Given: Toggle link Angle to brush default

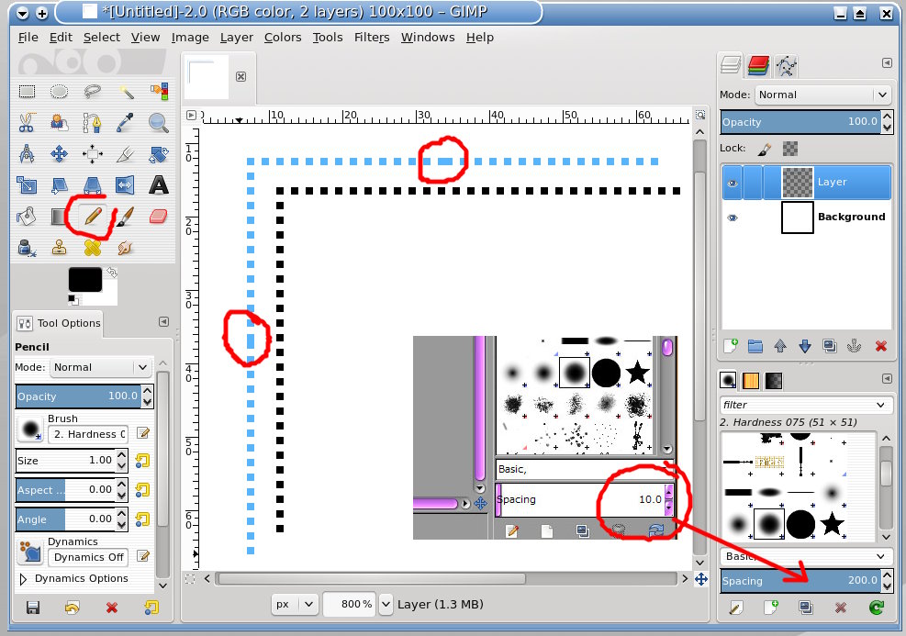Looking at the screenshot, I should point(142,519).
